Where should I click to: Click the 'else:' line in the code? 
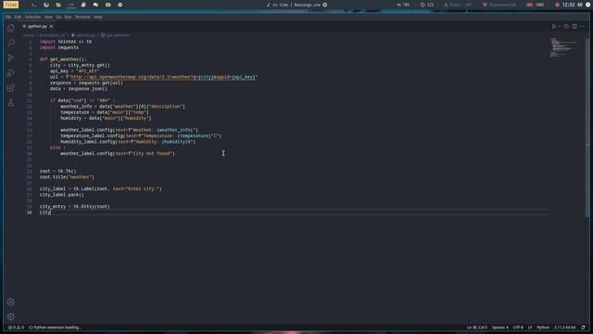point(57,148)
